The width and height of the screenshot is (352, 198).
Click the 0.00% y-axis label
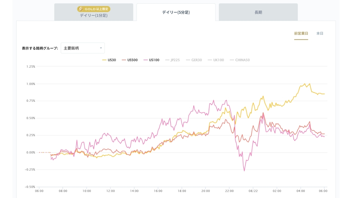click(31, 152)
